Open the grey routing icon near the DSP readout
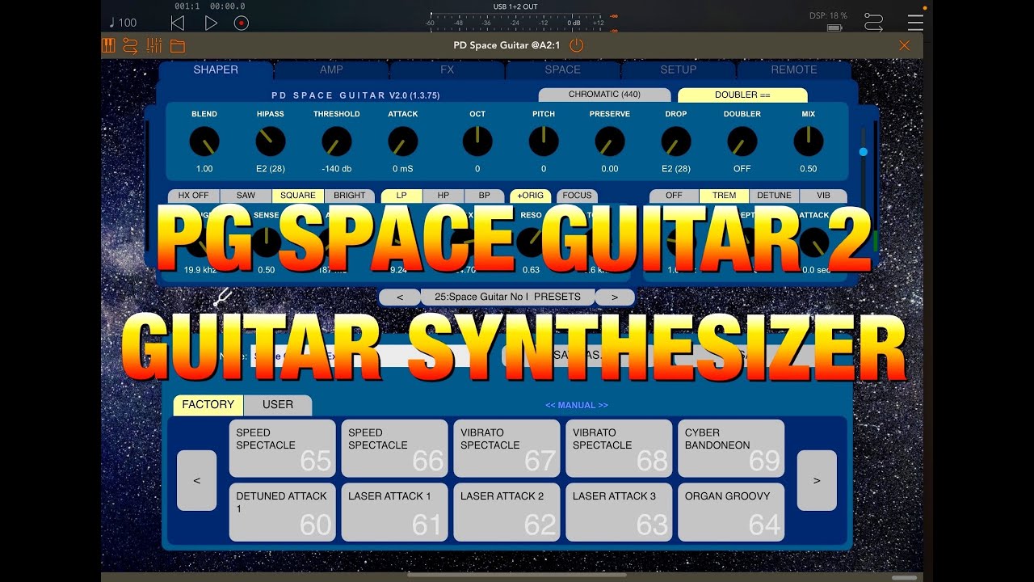 click(x=873, y=22)
